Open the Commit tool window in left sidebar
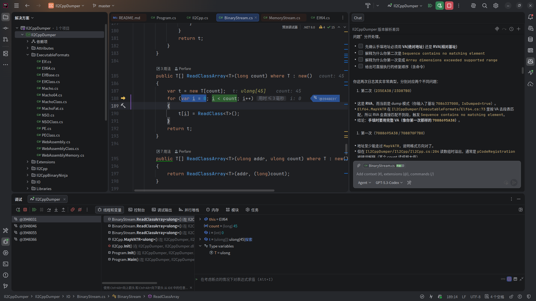536x301 pixels. tap(6, 28)
